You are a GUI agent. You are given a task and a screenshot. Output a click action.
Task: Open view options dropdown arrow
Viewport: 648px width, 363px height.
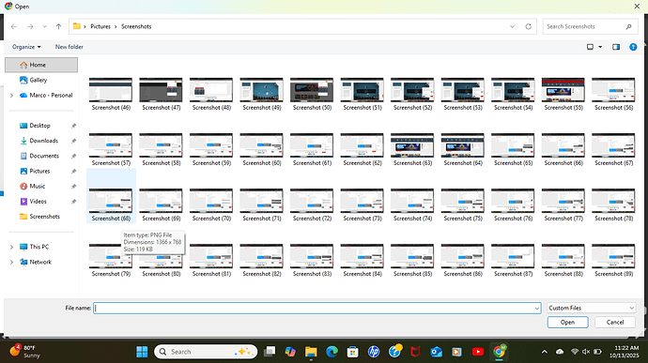(x=600, y=47)
